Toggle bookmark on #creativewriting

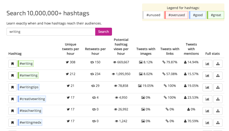coord(12,99)
